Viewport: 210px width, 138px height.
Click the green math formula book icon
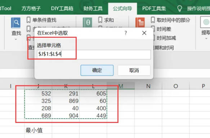[x=88, y=23]
